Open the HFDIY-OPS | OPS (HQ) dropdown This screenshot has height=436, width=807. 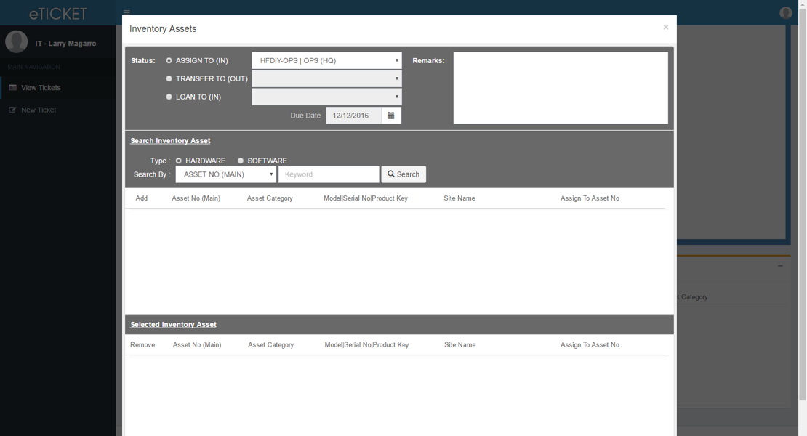click(x=326, y=60)
